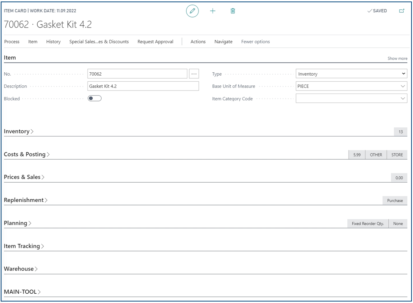Click the ellipsis button next to No. field
413x303 pixels.
point(194,74)
